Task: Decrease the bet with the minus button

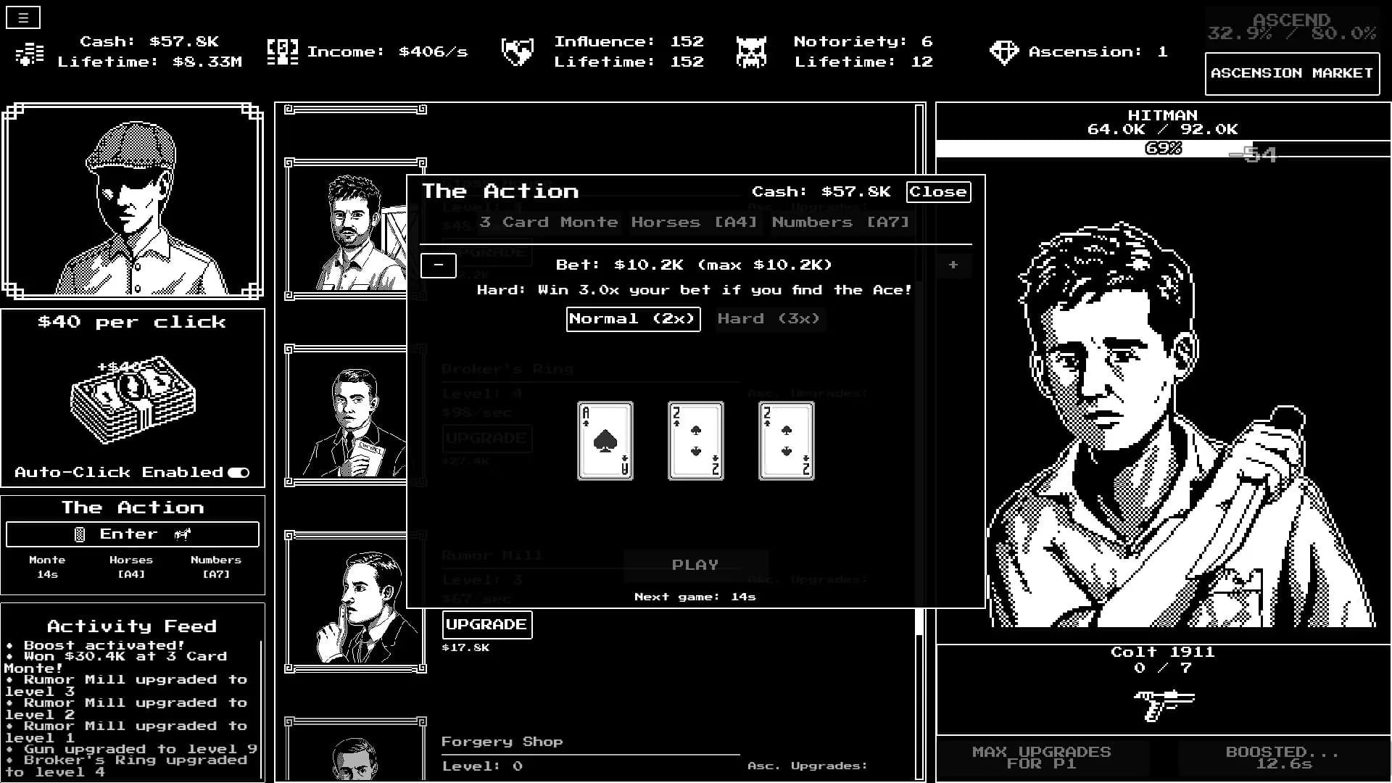Action: [439, 265]
